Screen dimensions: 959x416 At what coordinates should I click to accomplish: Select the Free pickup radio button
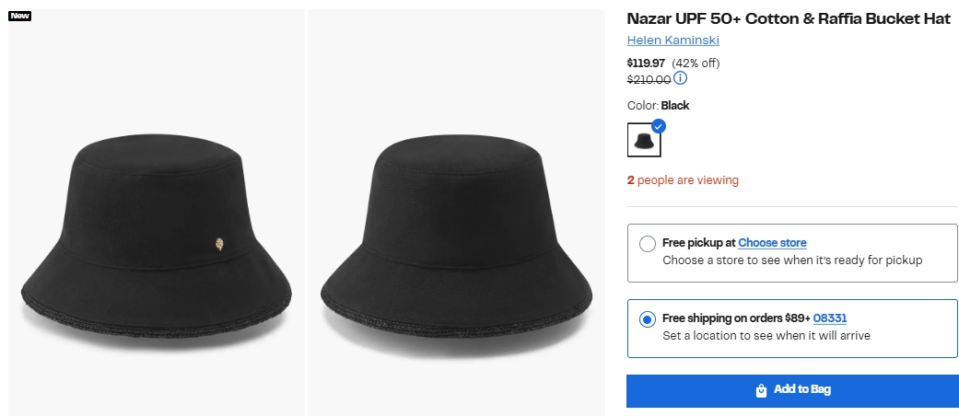coord(648,244)
